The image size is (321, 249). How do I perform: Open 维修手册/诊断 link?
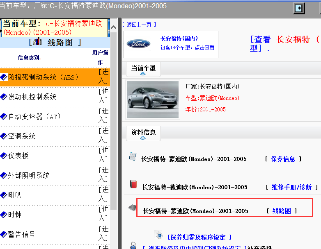tap(291, 187)
